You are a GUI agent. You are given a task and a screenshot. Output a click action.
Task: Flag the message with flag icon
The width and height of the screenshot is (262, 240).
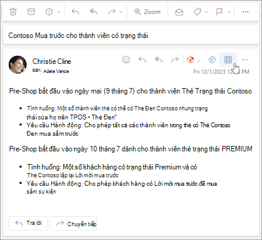(x=219, y=12)
